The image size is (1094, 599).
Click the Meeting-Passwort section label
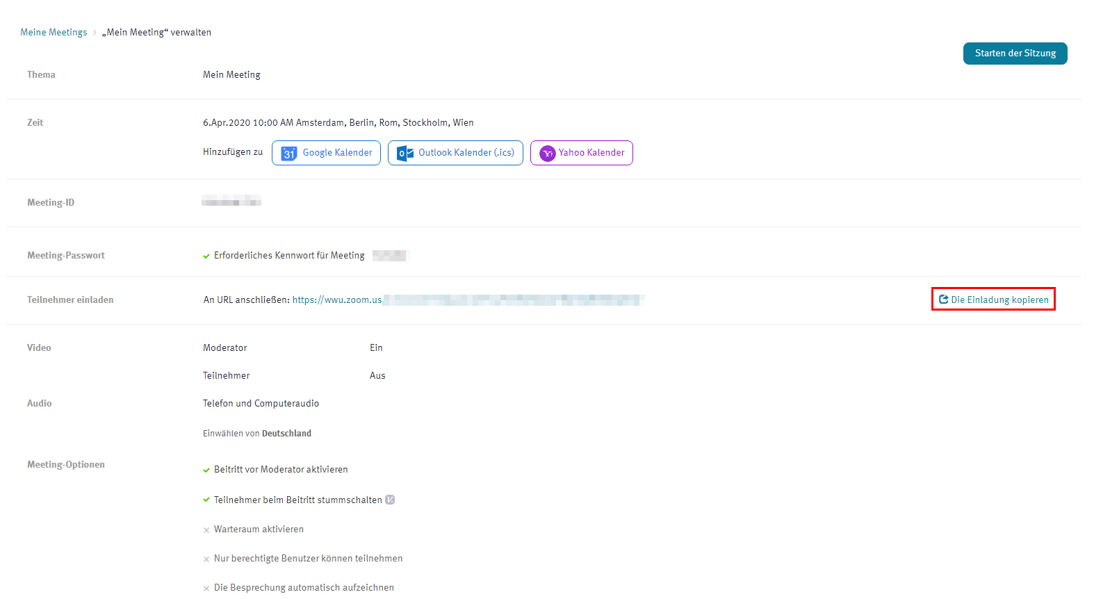coord(66,255)
